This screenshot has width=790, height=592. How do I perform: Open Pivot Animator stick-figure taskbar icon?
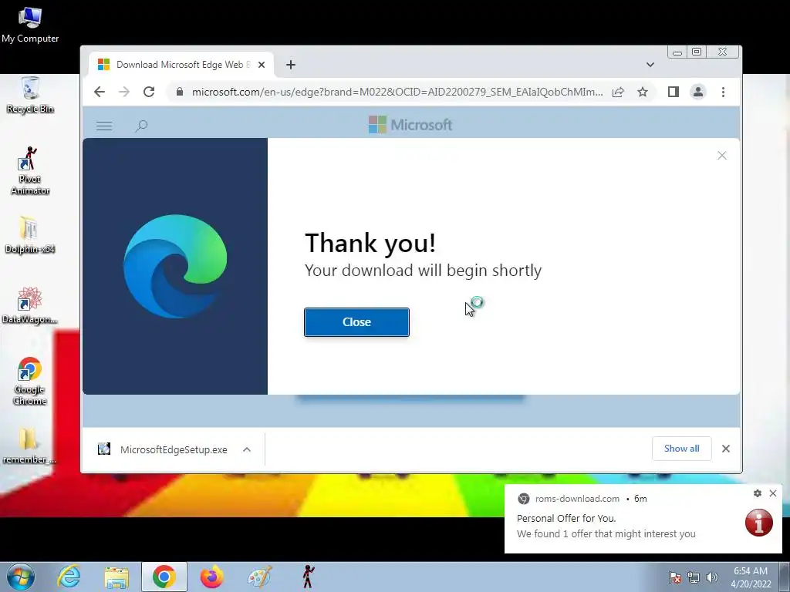coord(308,577)
